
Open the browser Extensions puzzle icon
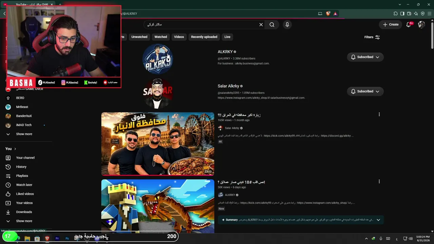tap(395, 14)
